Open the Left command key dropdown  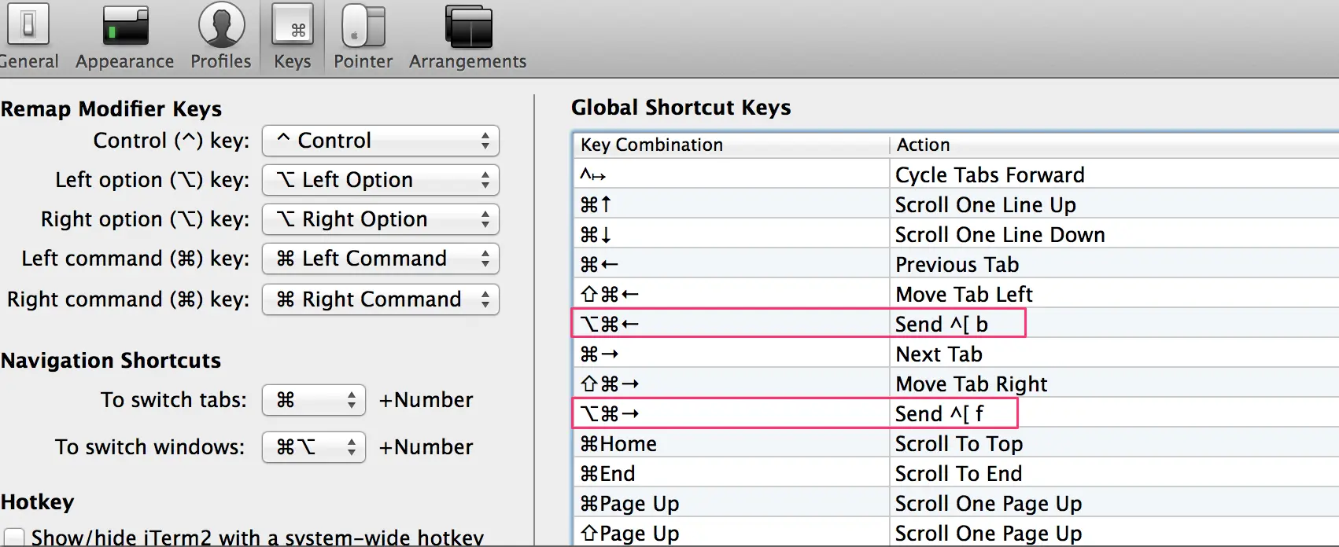[x=381, y=259]
